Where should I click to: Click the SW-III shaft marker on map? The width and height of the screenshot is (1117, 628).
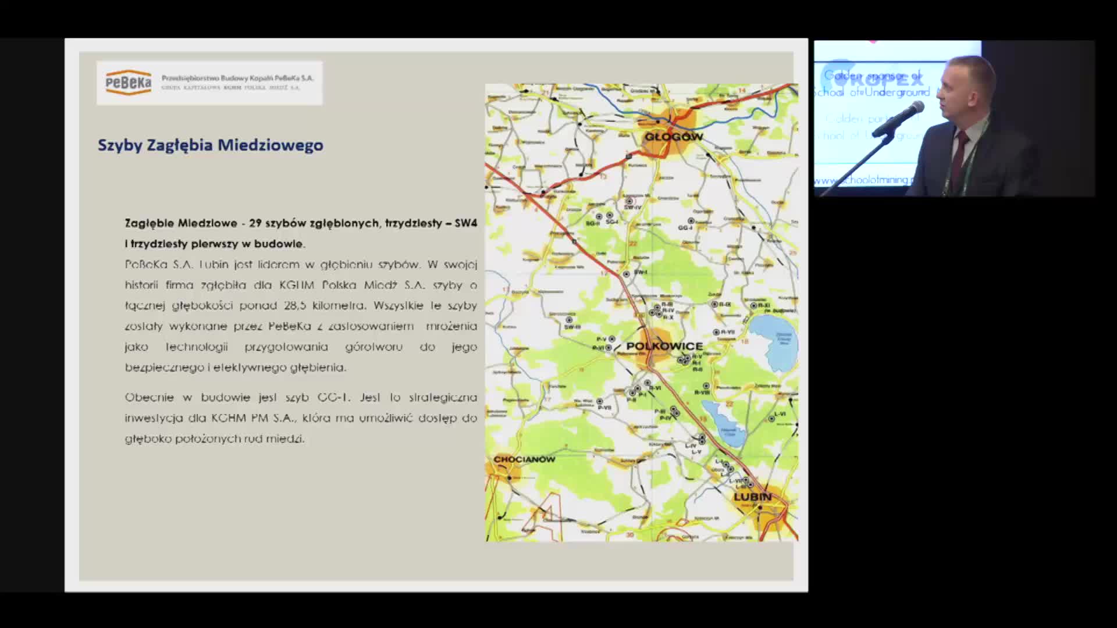point(569,320)
